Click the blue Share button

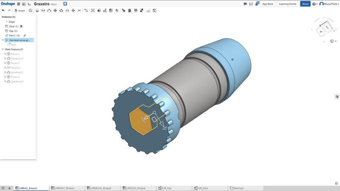click(305, 4)
